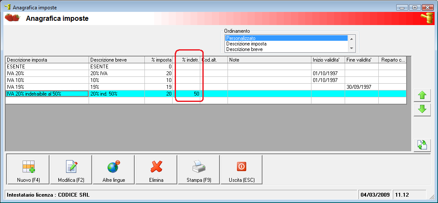
Task: Click IVA 10% row's 01/10/1997 start date
Action: pyautogui.click(x=328, y=80)
